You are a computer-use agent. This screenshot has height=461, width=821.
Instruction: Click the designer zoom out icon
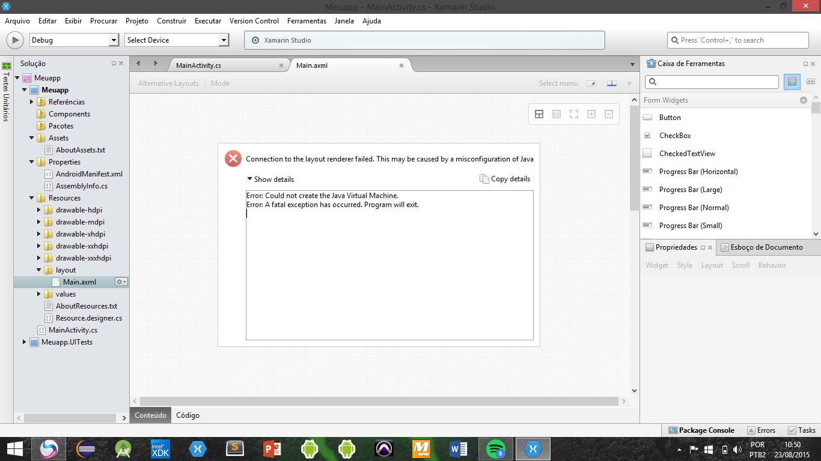[609, 114]
